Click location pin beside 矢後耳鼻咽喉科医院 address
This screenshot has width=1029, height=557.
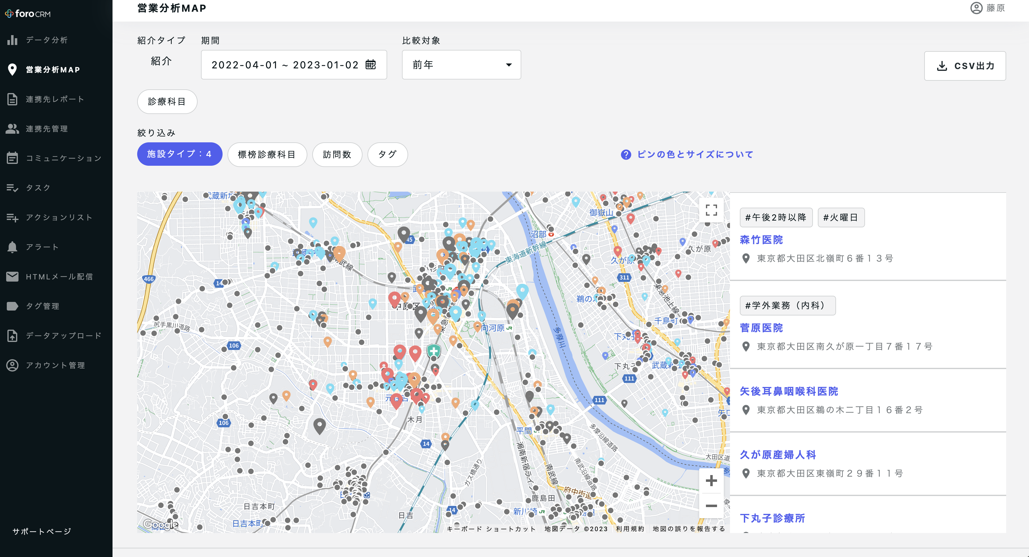(745, 410)
